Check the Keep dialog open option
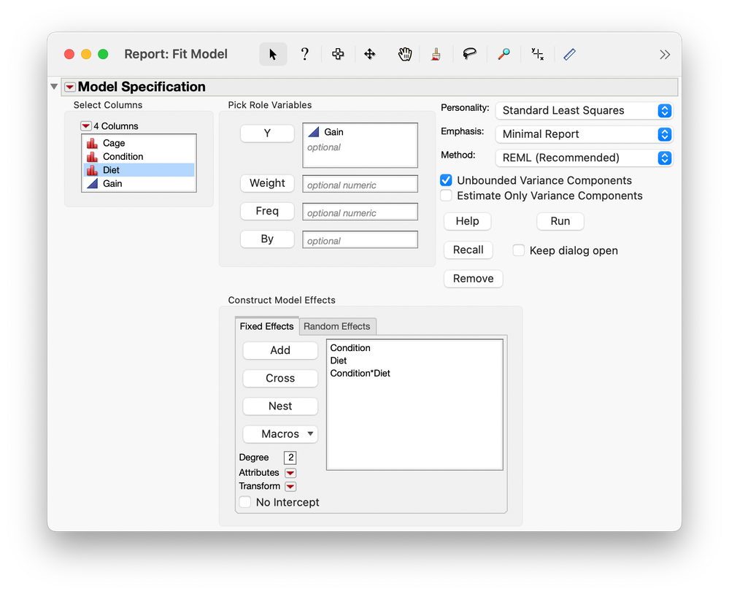This screenshot has width=729, height=594. point(519,250)
